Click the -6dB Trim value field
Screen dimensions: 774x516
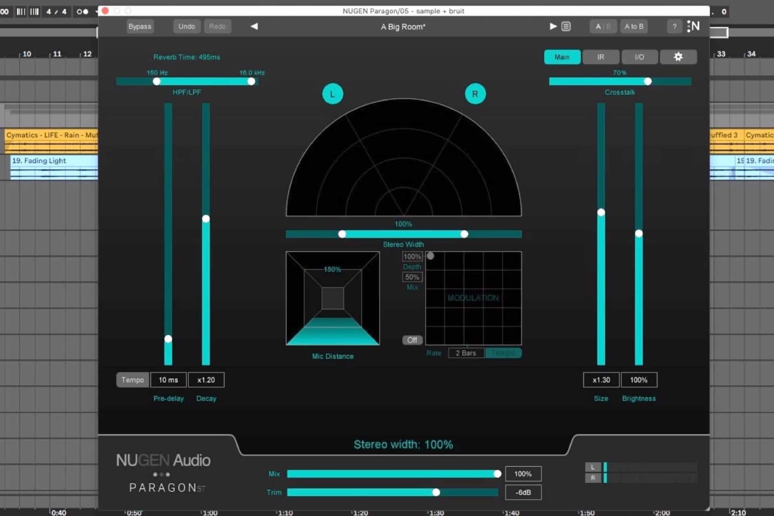(x=523, y=492)
